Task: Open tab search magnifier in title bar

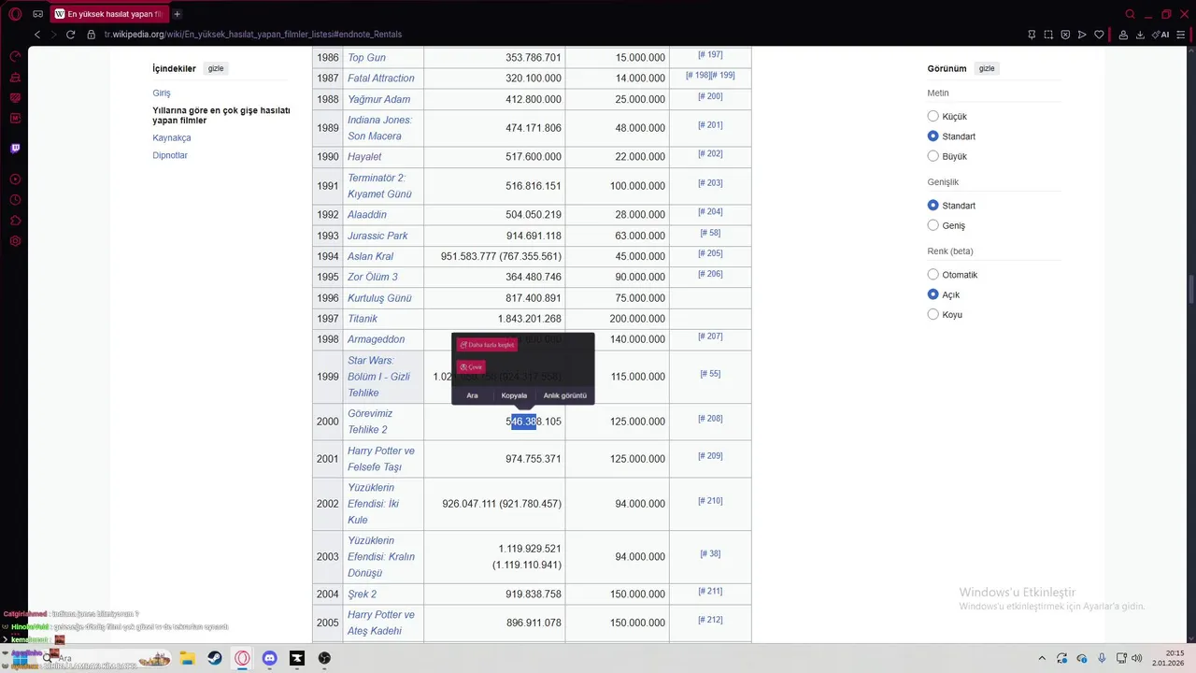Action: tap(1130, 14)
